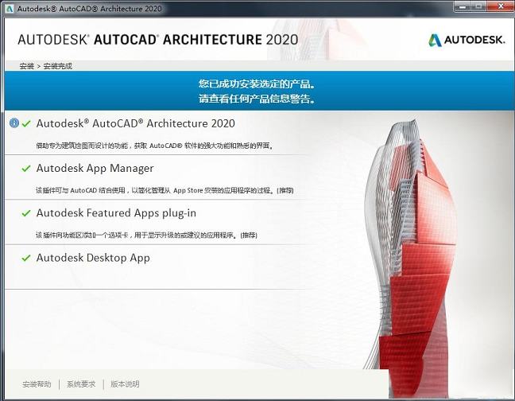
Task: Open 安装帮助 installation help link
Action: [37, 384]
